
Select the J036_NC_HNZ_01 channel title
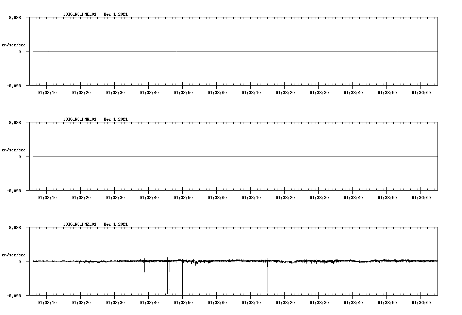pyautogui.click(x=80, y=224)
